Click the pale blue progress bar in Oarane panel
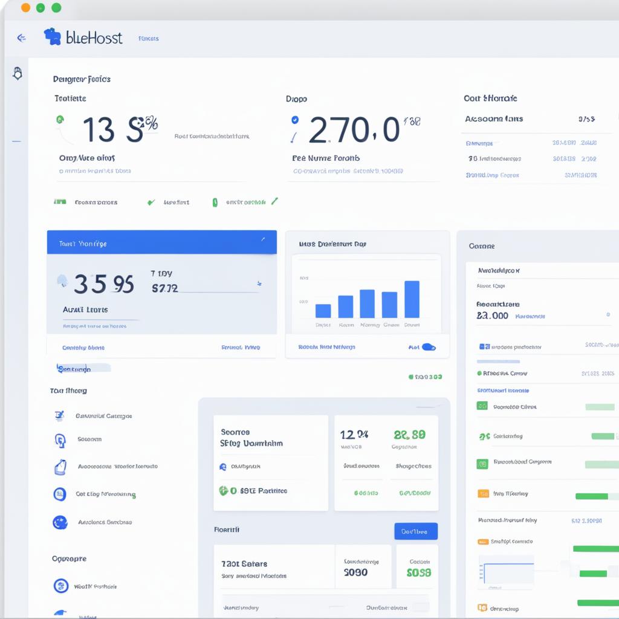 tap(498, 361)
